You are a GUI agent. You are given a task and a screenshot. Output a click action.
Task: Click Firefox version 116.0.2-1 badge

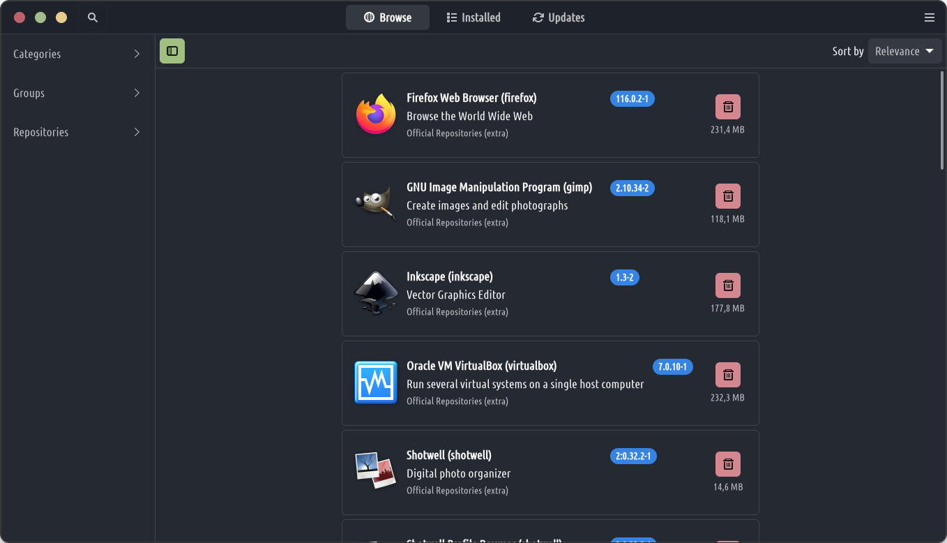(632, 98)
